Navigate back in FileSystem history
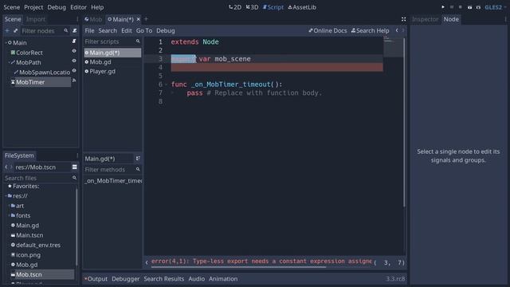This screenshot has width=510, height=287. click(6, 167)
